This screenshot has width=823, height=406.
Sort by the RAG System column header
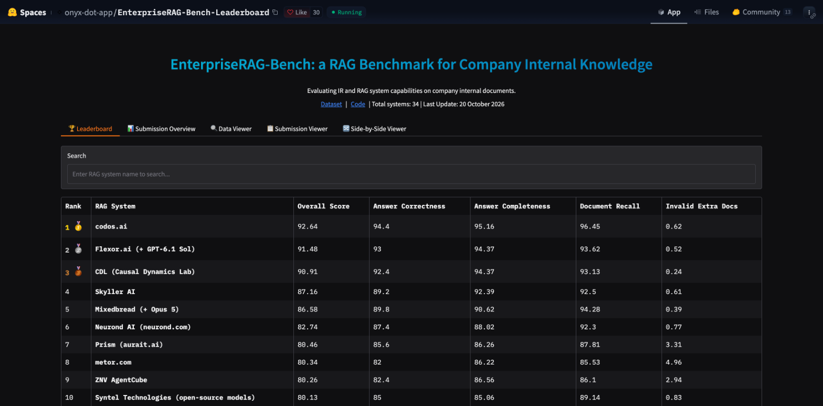pyautogui.click(x=192, y=206)
